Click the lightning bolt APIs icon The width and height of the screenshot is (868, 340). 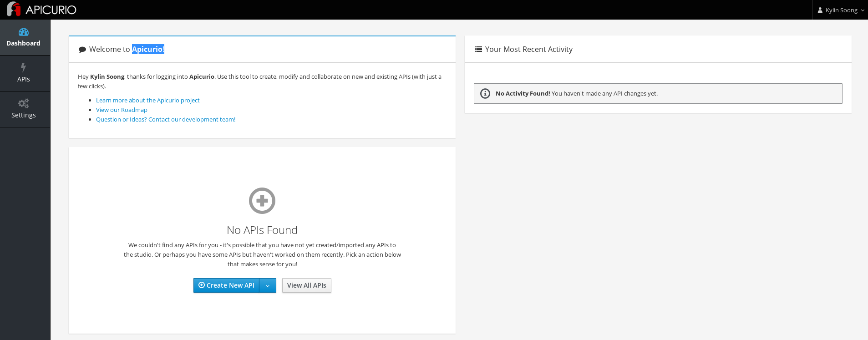click(23, 67)
